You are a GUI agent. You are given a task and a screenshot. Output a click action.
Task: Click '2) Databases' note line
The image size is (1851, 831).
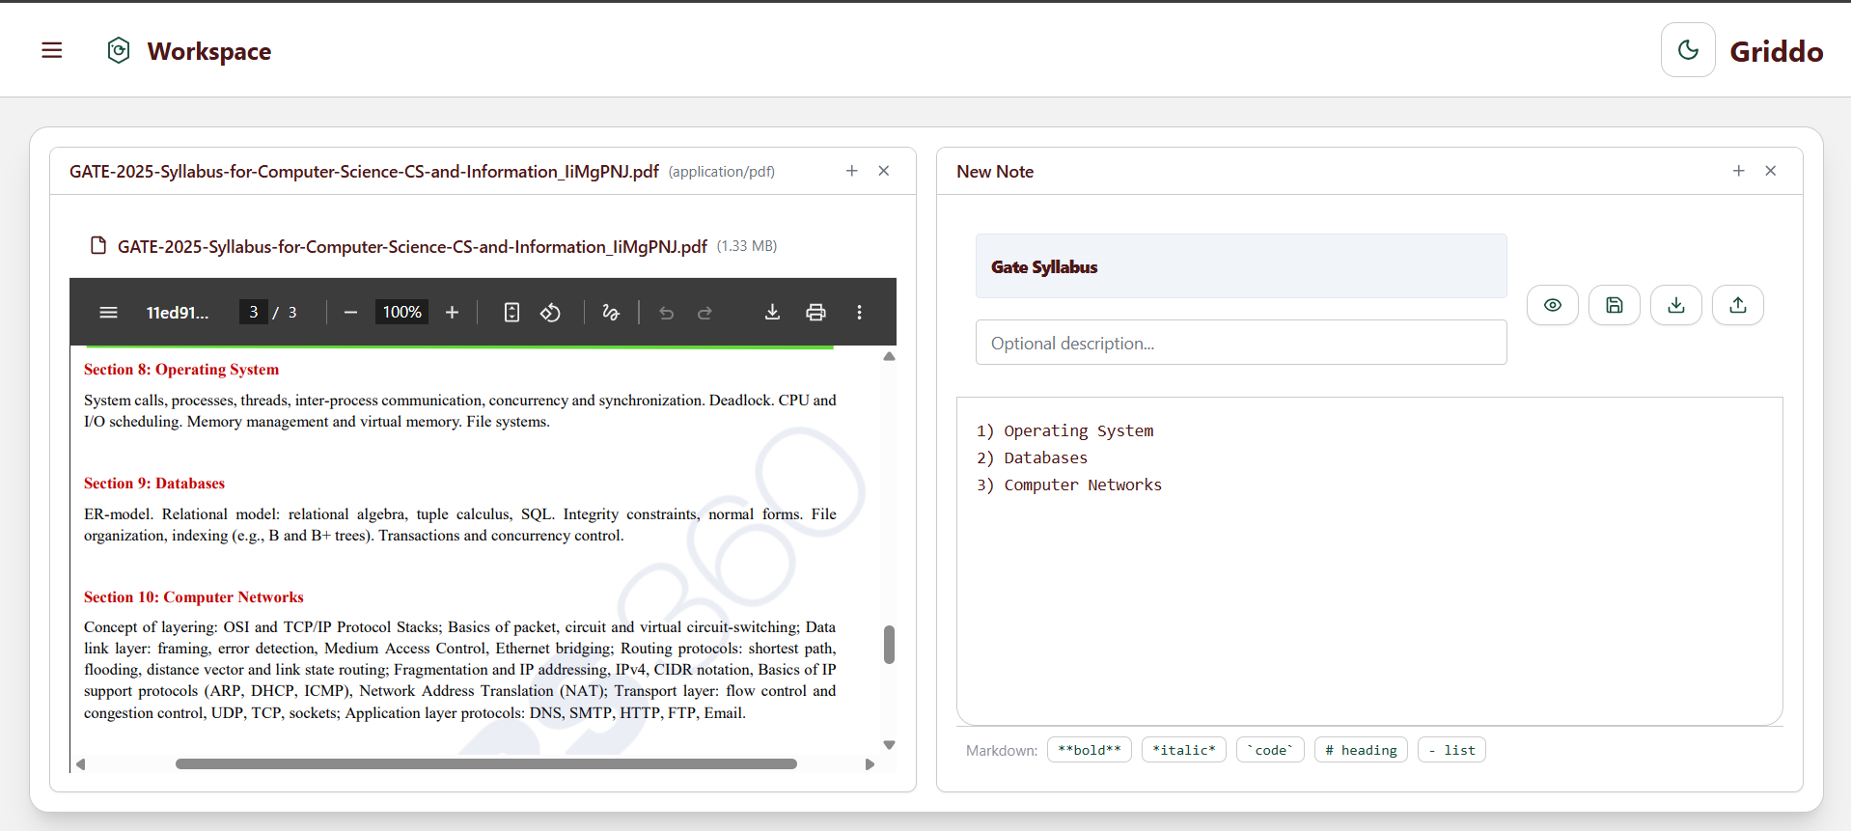[1032, 457]
